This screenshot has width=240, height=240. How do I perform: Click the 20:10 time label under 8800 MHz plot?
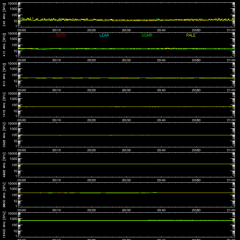tap(56, 210)
